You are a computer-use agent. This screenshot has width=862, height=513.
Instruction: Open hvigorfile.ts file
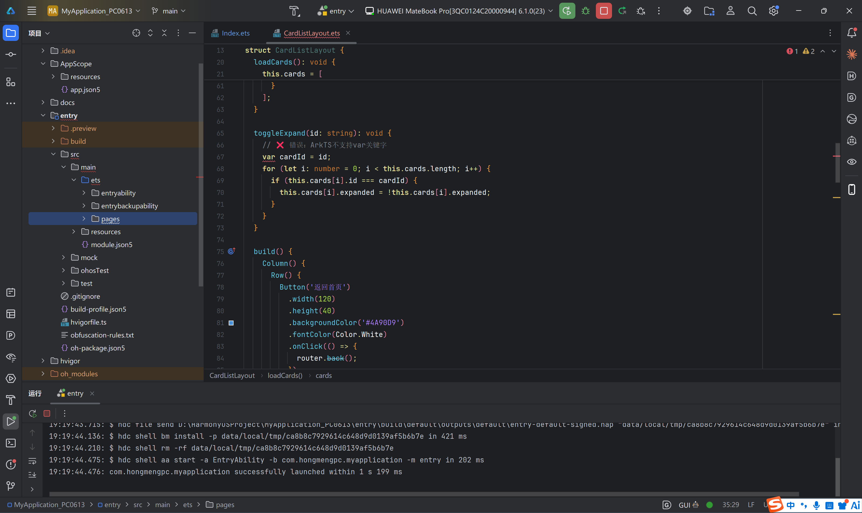[88, 322]
